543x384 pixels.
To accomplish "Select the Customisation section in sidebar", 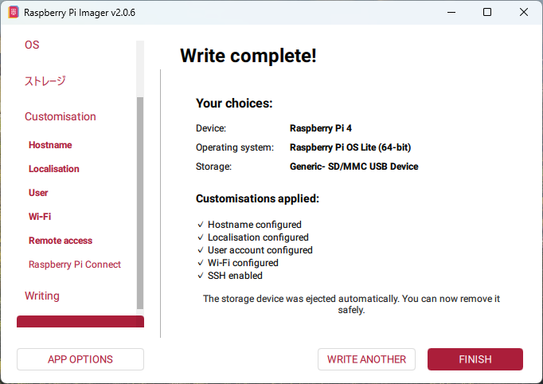I will point(61,116).
